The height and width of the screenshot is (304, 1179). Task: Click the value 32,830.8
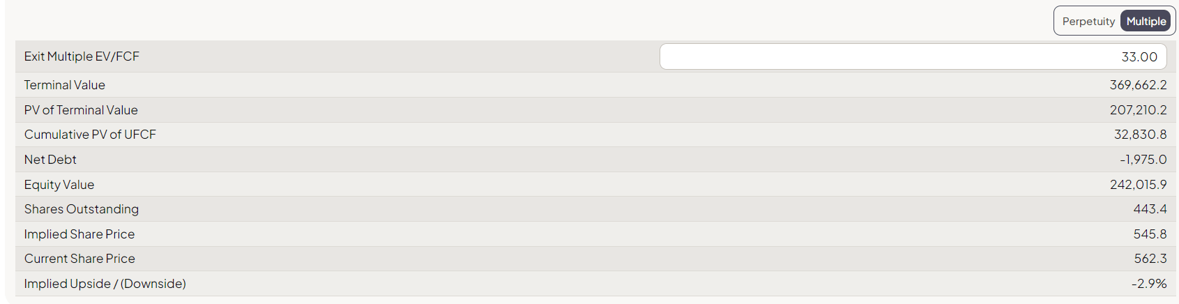coord(1140,135)
